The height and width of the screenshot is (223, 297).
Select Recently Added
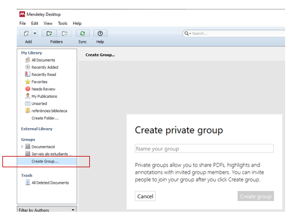[45, 67]
